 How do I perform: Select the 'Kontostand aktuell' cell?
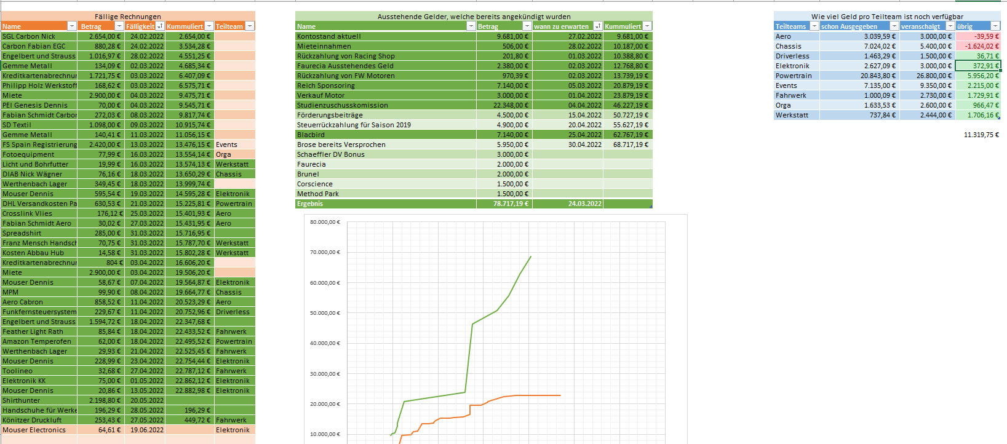(x=386, y=36)
